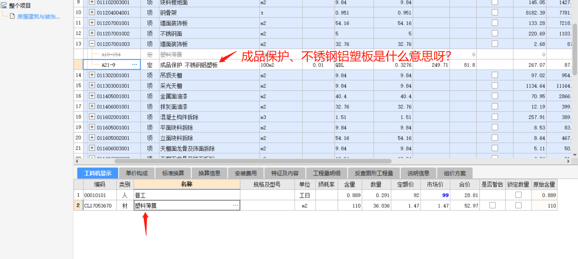Toggle 锁定数量 checkbox for 普工

click(x=518, y=195)
